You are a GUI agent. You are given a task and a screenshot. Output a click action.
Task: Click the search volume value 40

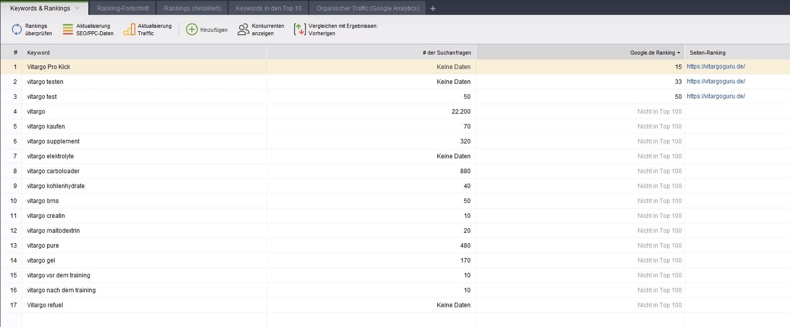[x=467, y=186]
